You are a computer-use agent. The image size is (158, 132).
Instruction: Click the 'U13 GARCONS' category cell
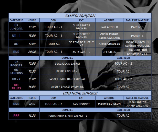pos(16,71)
